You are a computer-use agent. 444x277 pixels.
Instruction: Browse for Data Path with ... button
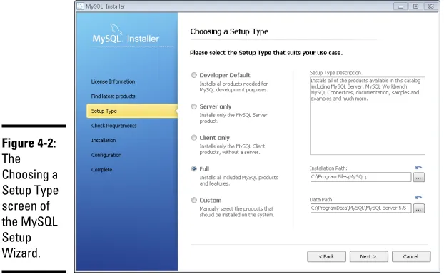[x=419, y=208]
